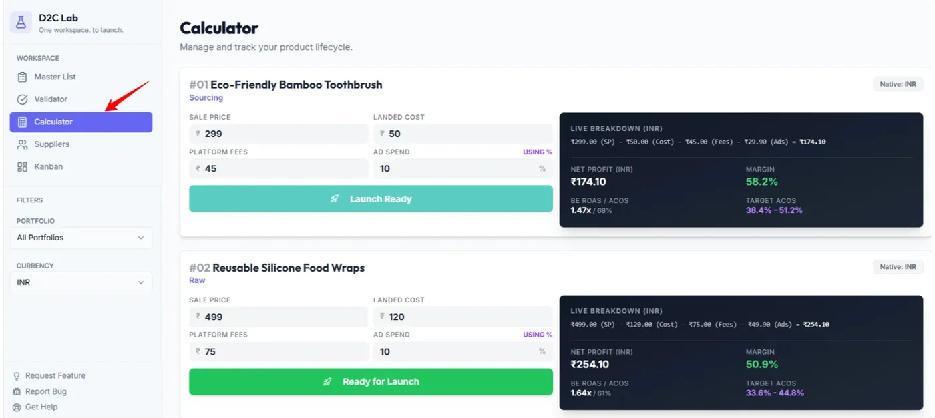Viewport: 935px width, 418px height.
Task: Click the Report Bug icon
Action: (17, 392)
